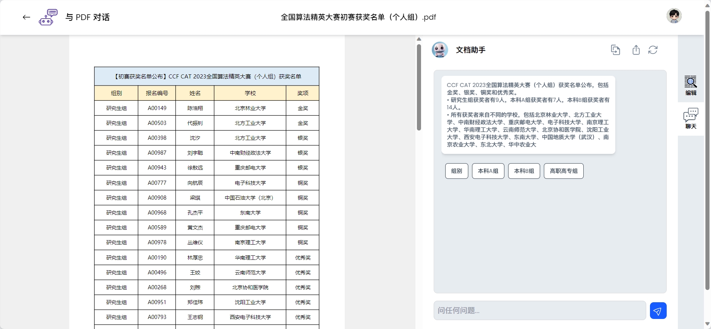Click registration number A00190
Viewport: 711px width, 329px height.
157,258
